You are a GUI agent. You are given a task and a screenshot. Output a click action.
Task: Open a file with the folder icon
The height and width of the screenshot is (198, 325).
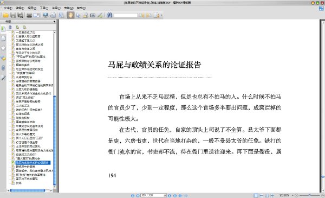5,15
